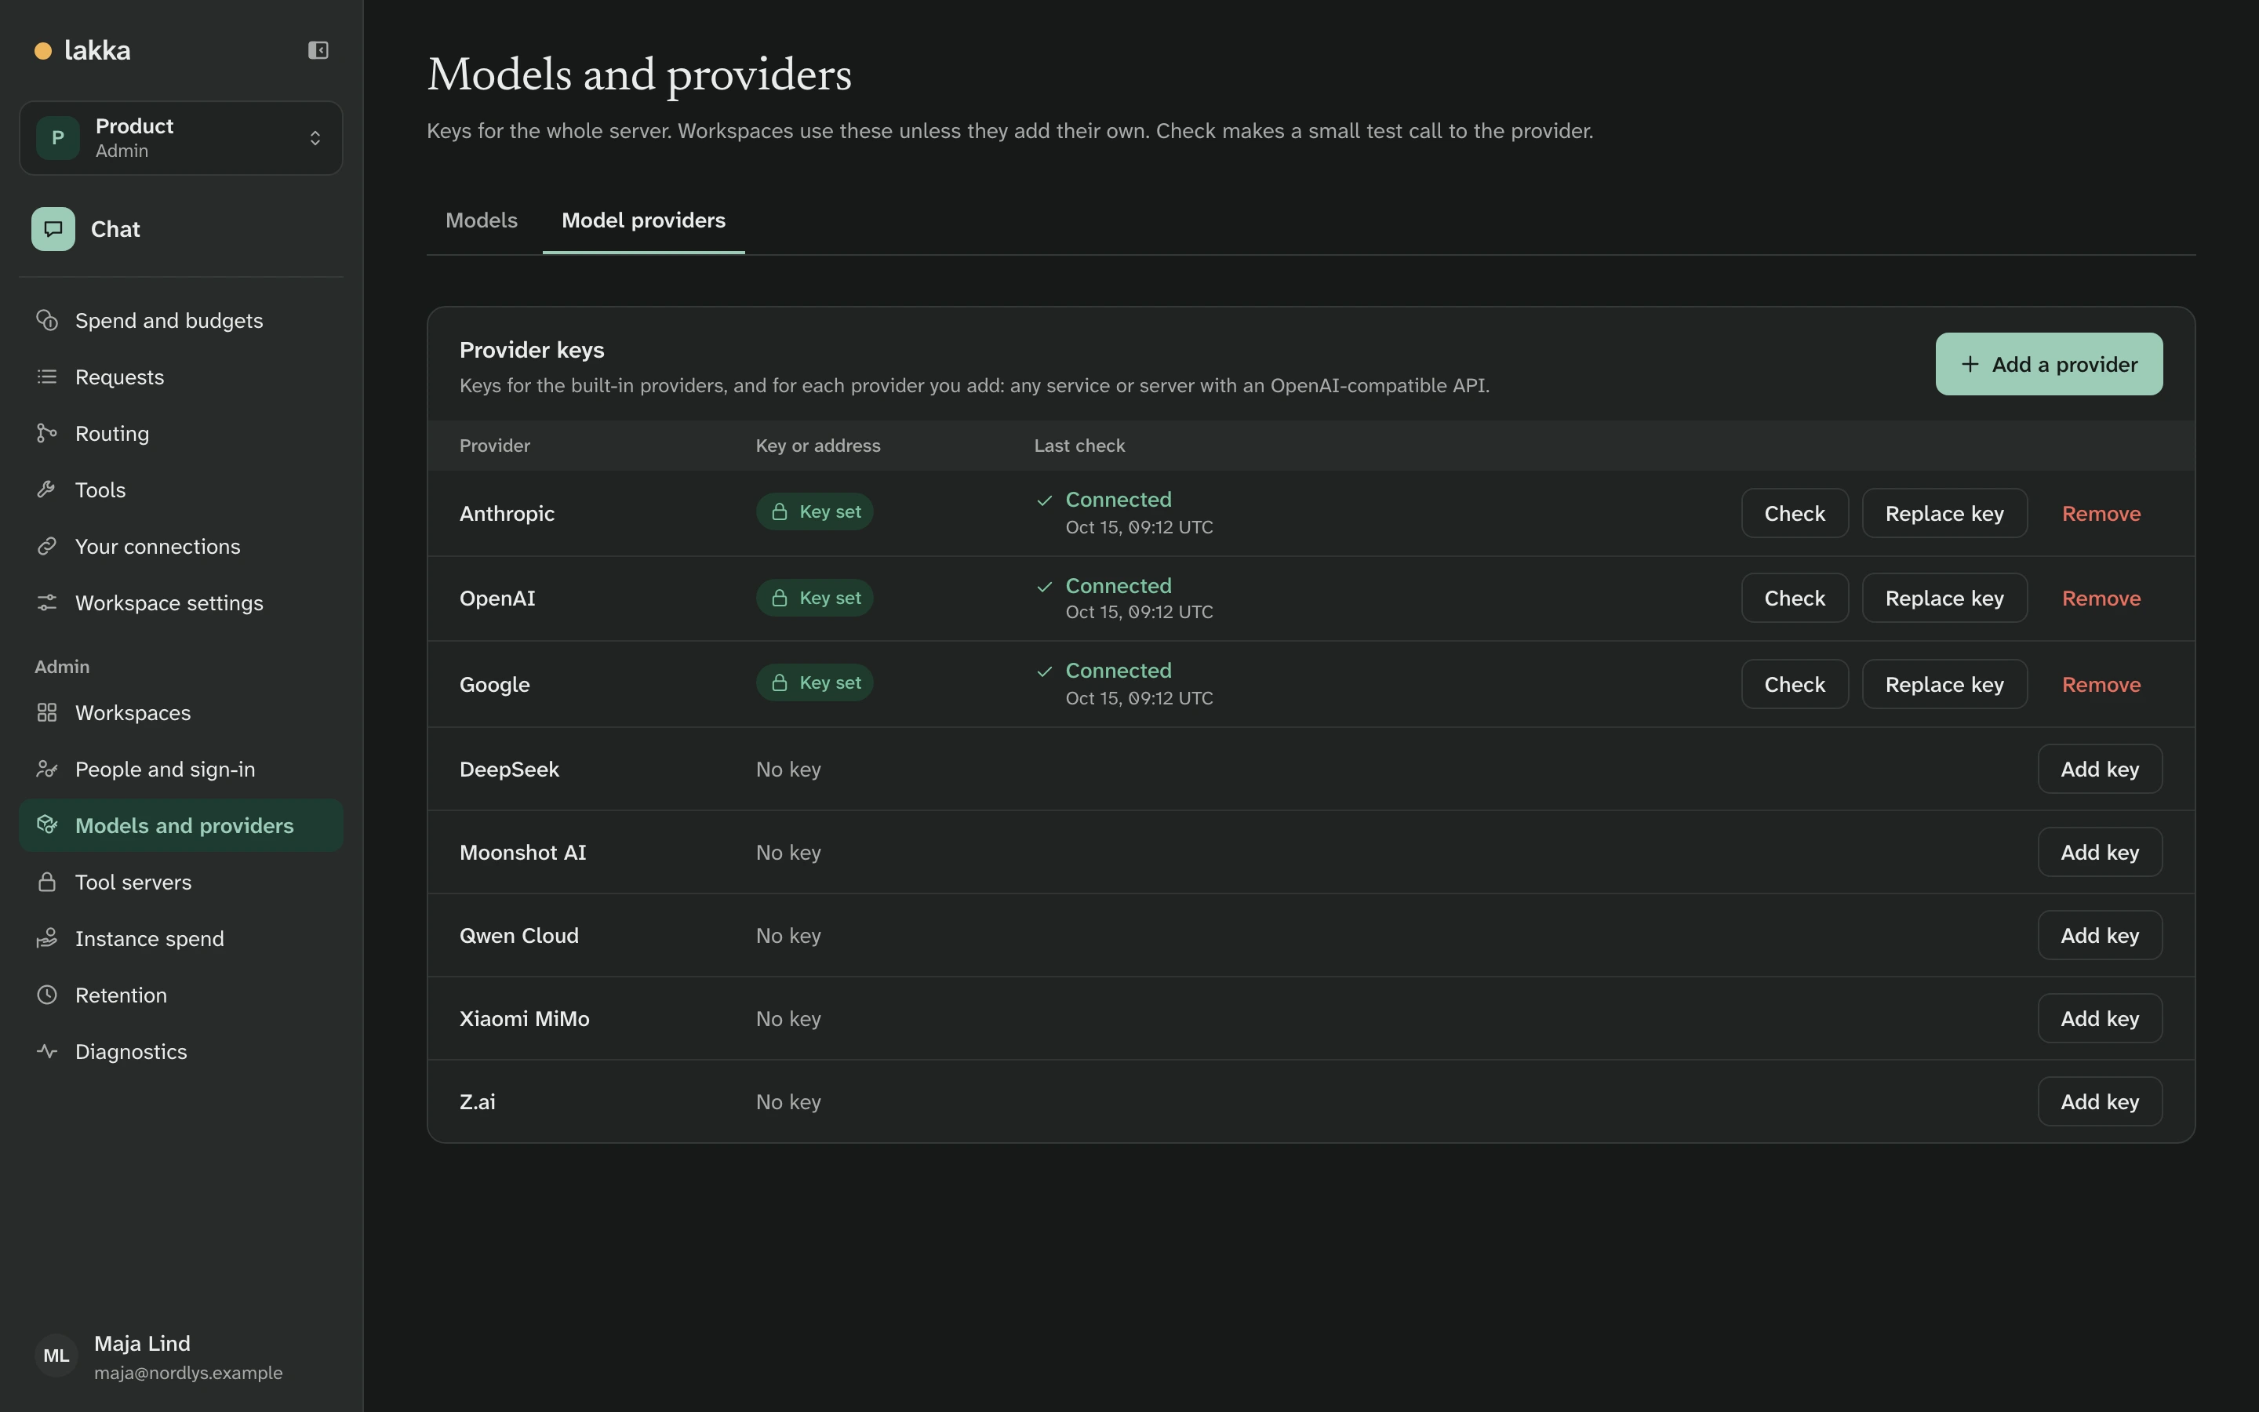Replace key for OpenAI
The height and width of the screenshot is (1412, 2259).
click(1944, 598)
